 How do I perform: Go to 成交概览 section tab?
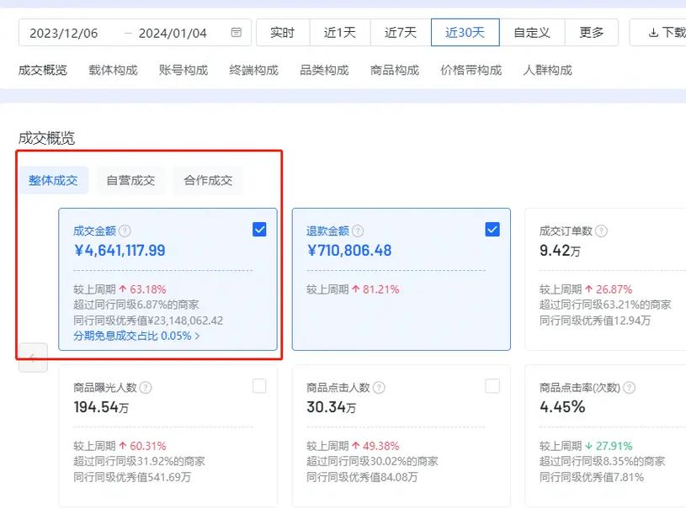tap(43, 70)
